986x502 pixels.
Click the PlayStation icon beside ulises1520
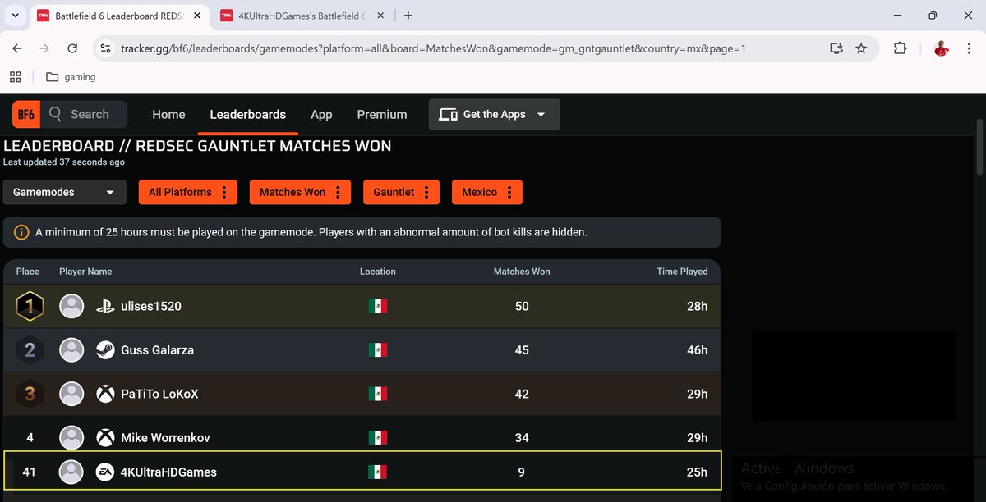tap(105, 307)
